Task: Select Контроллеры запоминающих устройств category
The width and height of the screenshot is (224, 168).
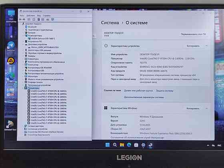Action: [x=46, y=74]
